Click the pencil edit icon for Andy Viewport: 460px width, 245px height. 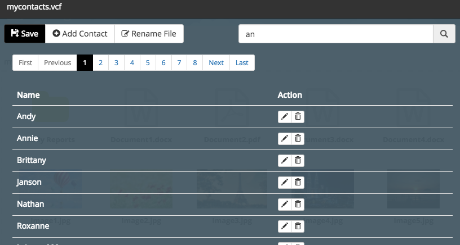285,117
